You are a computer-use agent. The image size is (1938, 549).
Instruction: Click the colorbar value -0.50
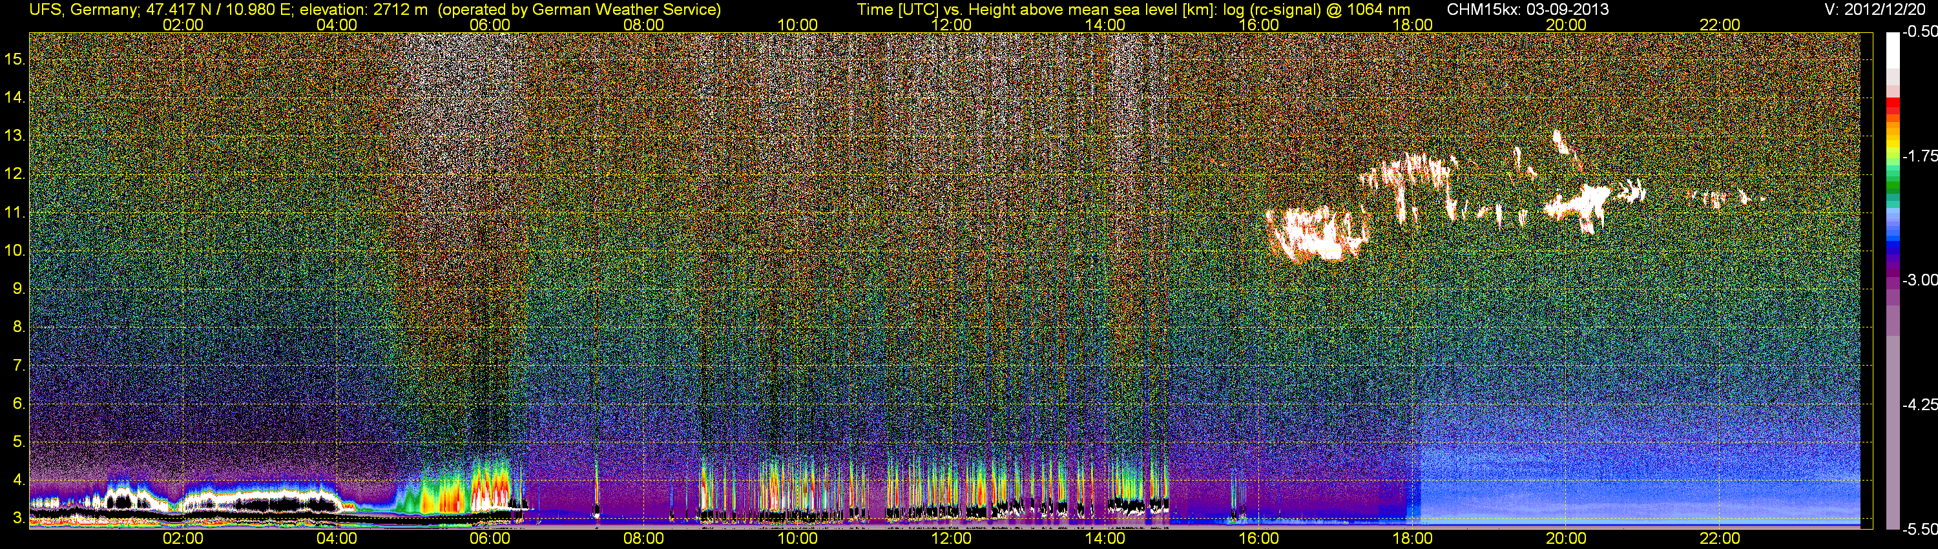point(1919,32)
